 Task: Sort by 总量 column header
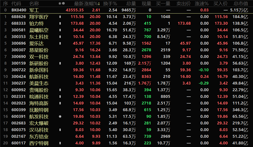click(x=131, y=4)
